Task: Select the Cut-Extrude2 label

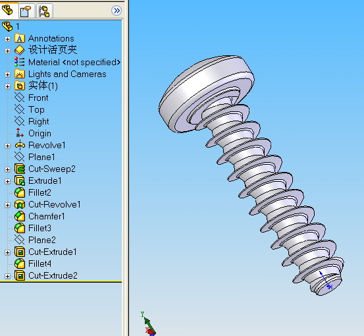Action: tap(53, 275)
